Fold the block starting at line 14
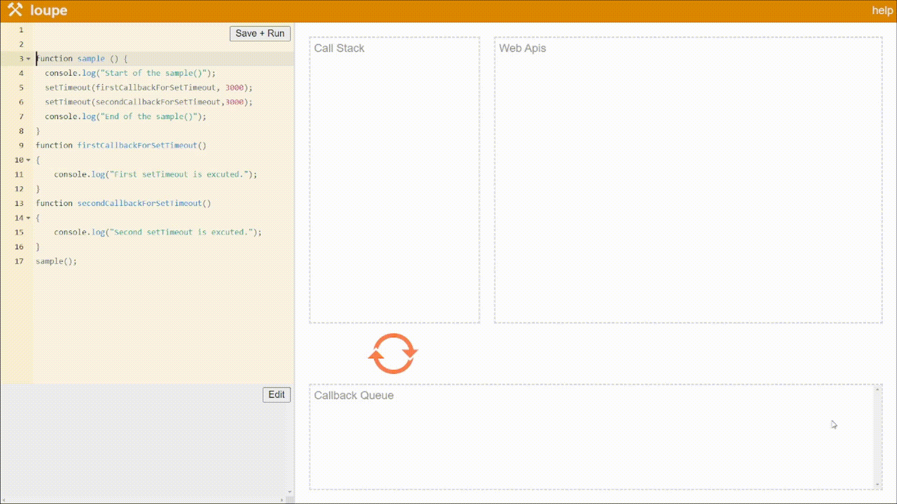The image size is (897, 504). point(28,218)
